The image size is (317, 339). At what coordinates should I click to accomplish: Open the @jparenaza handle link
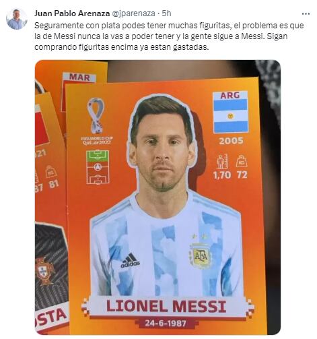coord(133,13)
